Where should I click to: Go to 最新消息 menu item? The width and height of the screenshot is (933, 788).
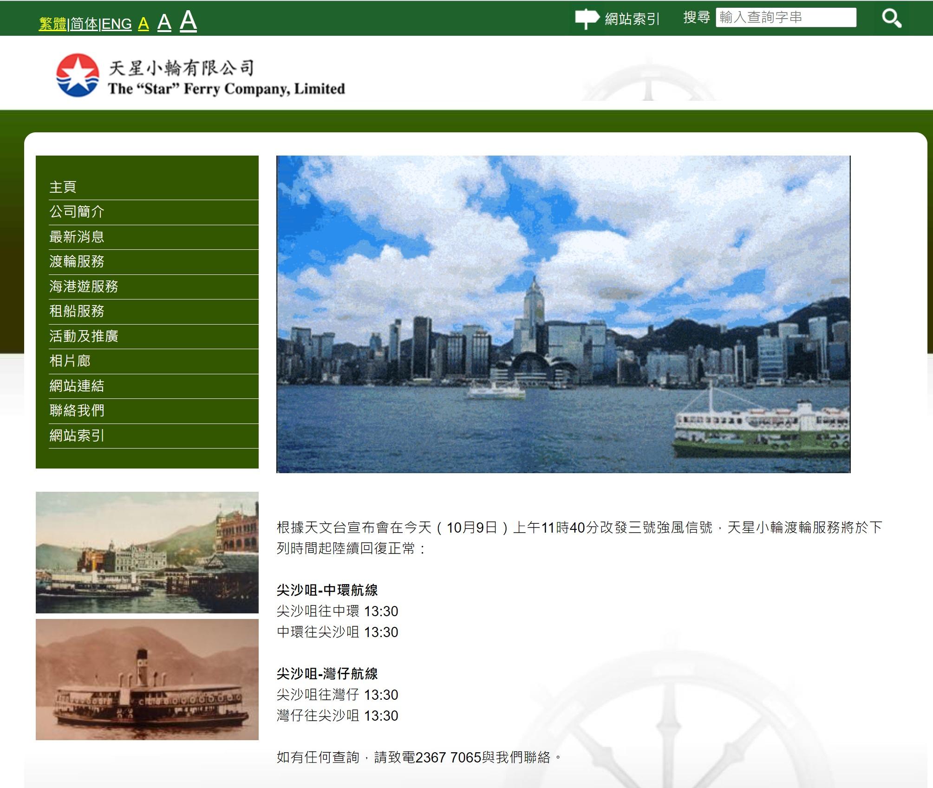point(77,237)
